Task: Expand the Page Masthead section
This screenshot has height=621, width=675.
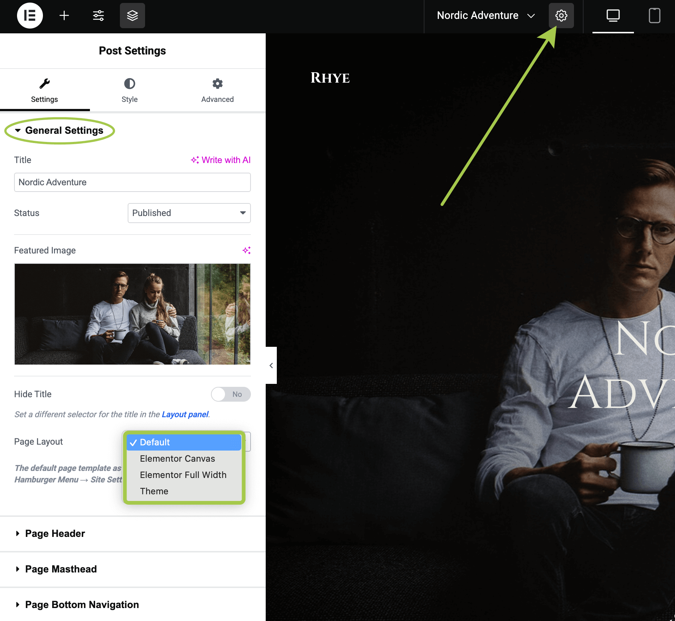Action: point(61,569)
